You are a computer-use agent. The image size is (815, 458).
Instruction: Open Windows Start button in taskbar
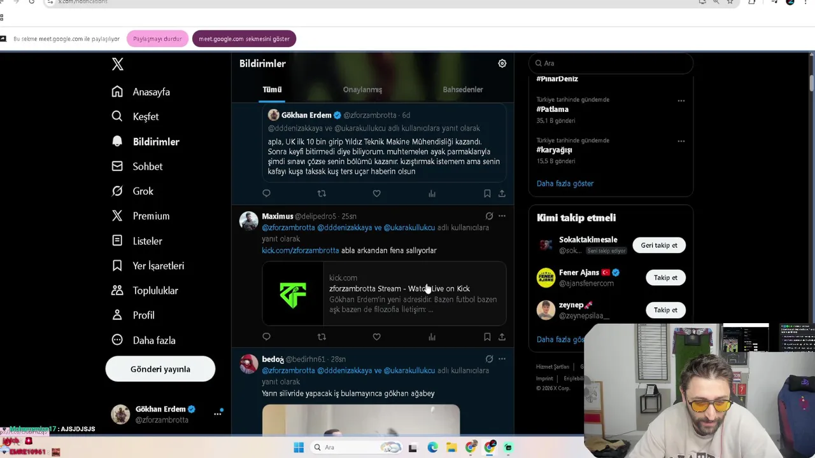(x=299, y=447)
